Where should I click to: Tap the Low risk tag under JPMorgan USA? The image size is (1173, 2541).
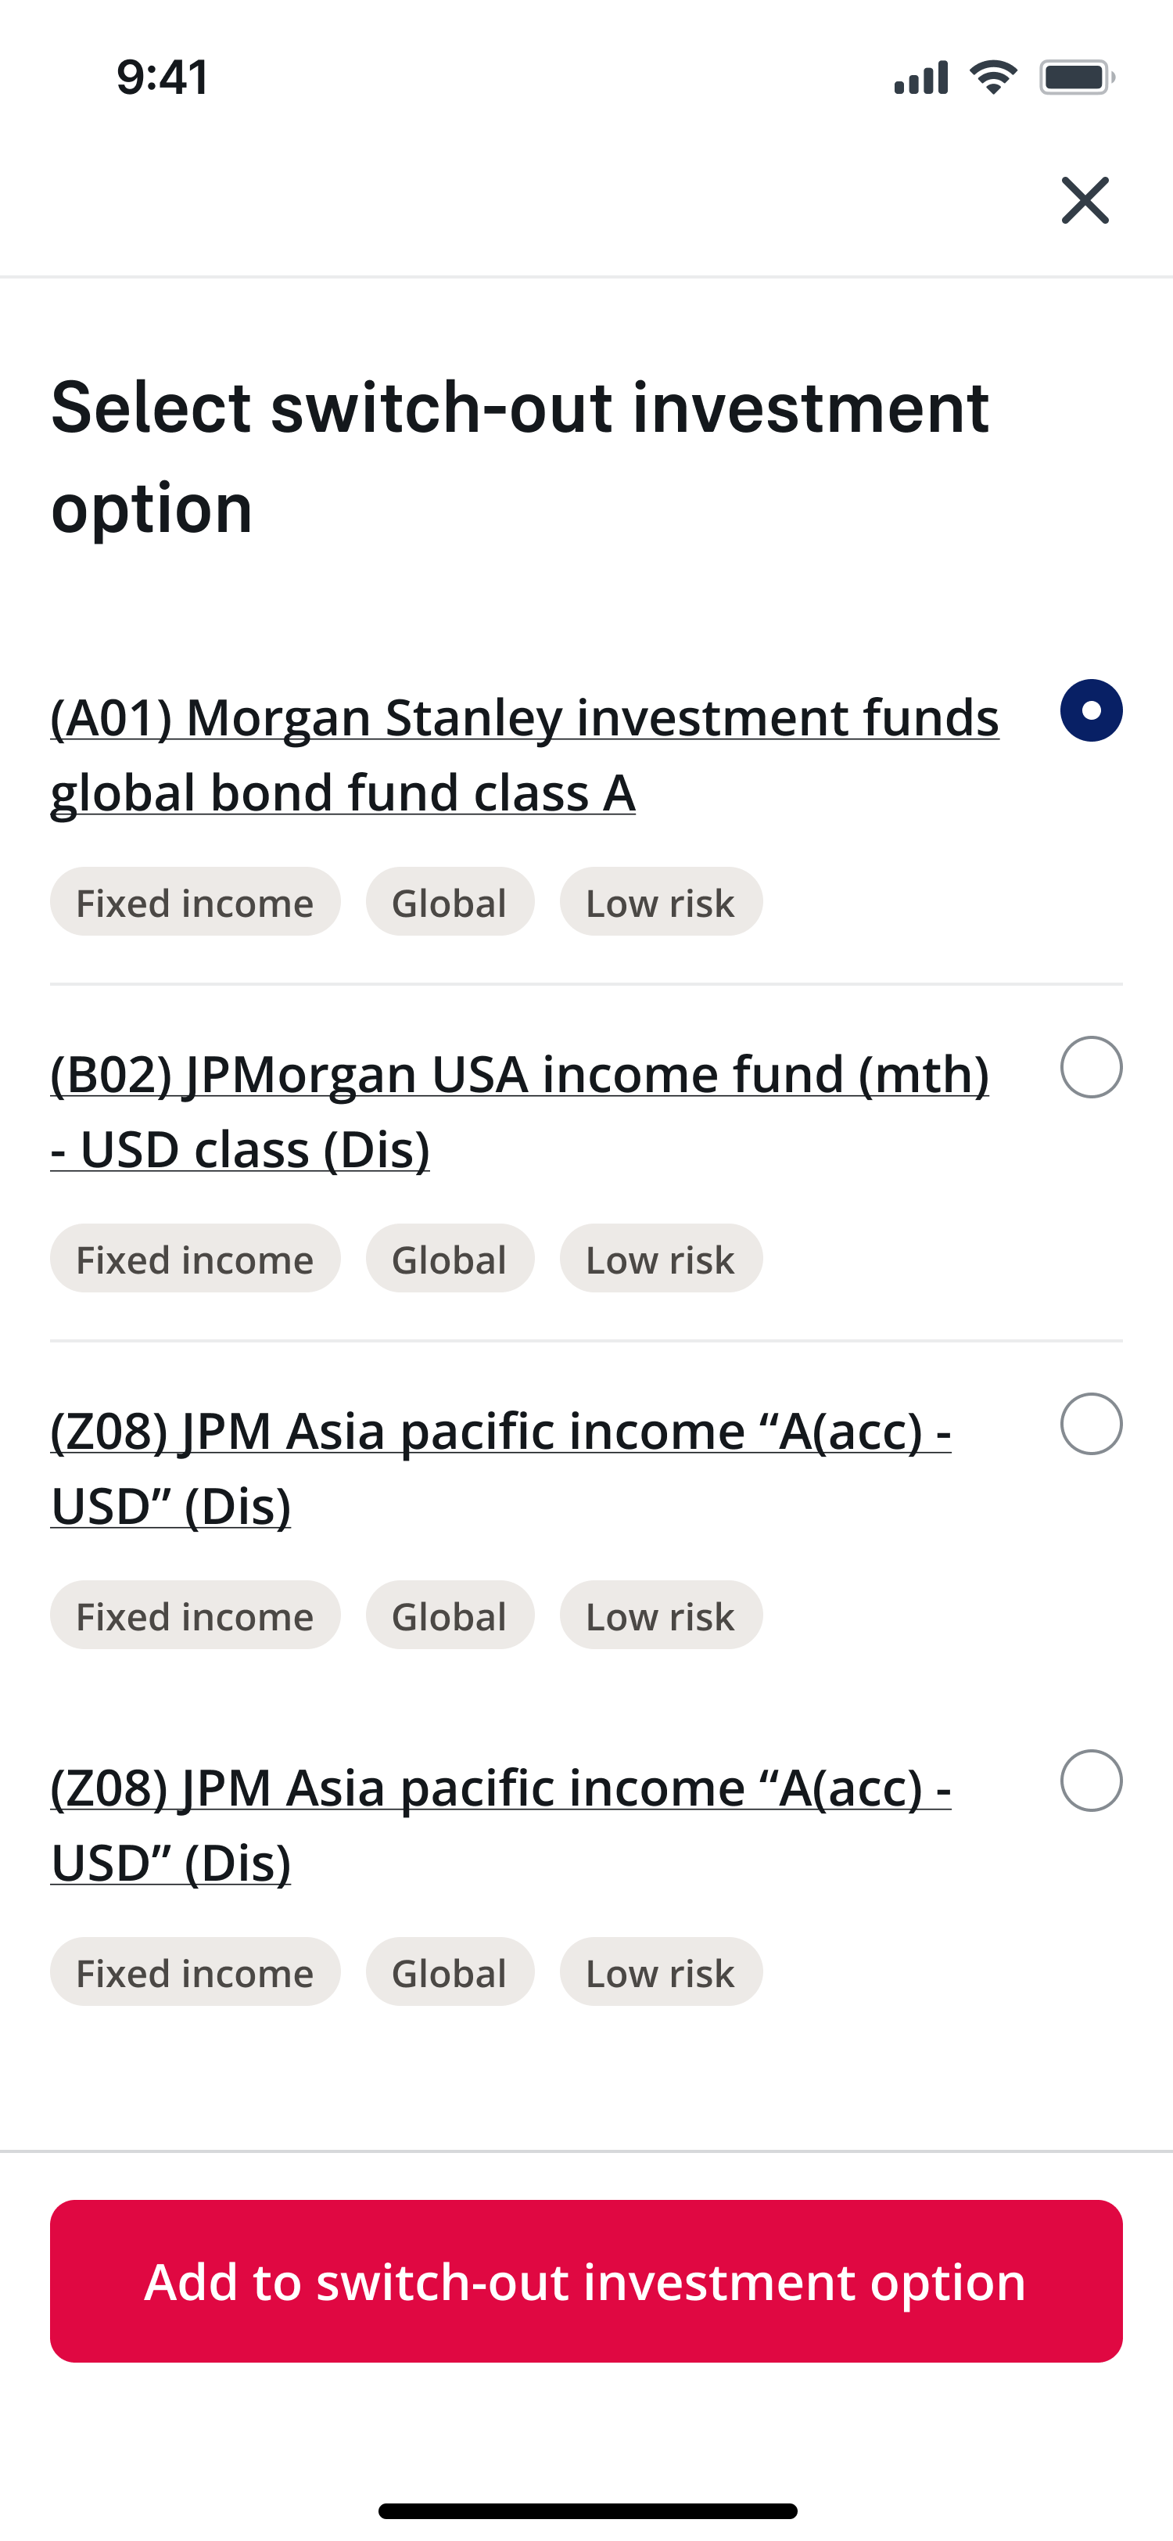point(661,1259)
